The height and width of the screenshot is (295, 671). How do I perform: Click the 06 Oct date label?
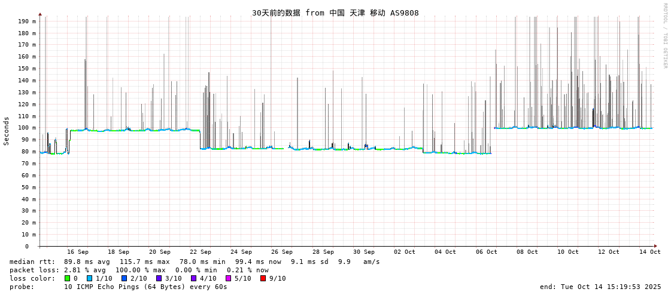click(487, 252)
